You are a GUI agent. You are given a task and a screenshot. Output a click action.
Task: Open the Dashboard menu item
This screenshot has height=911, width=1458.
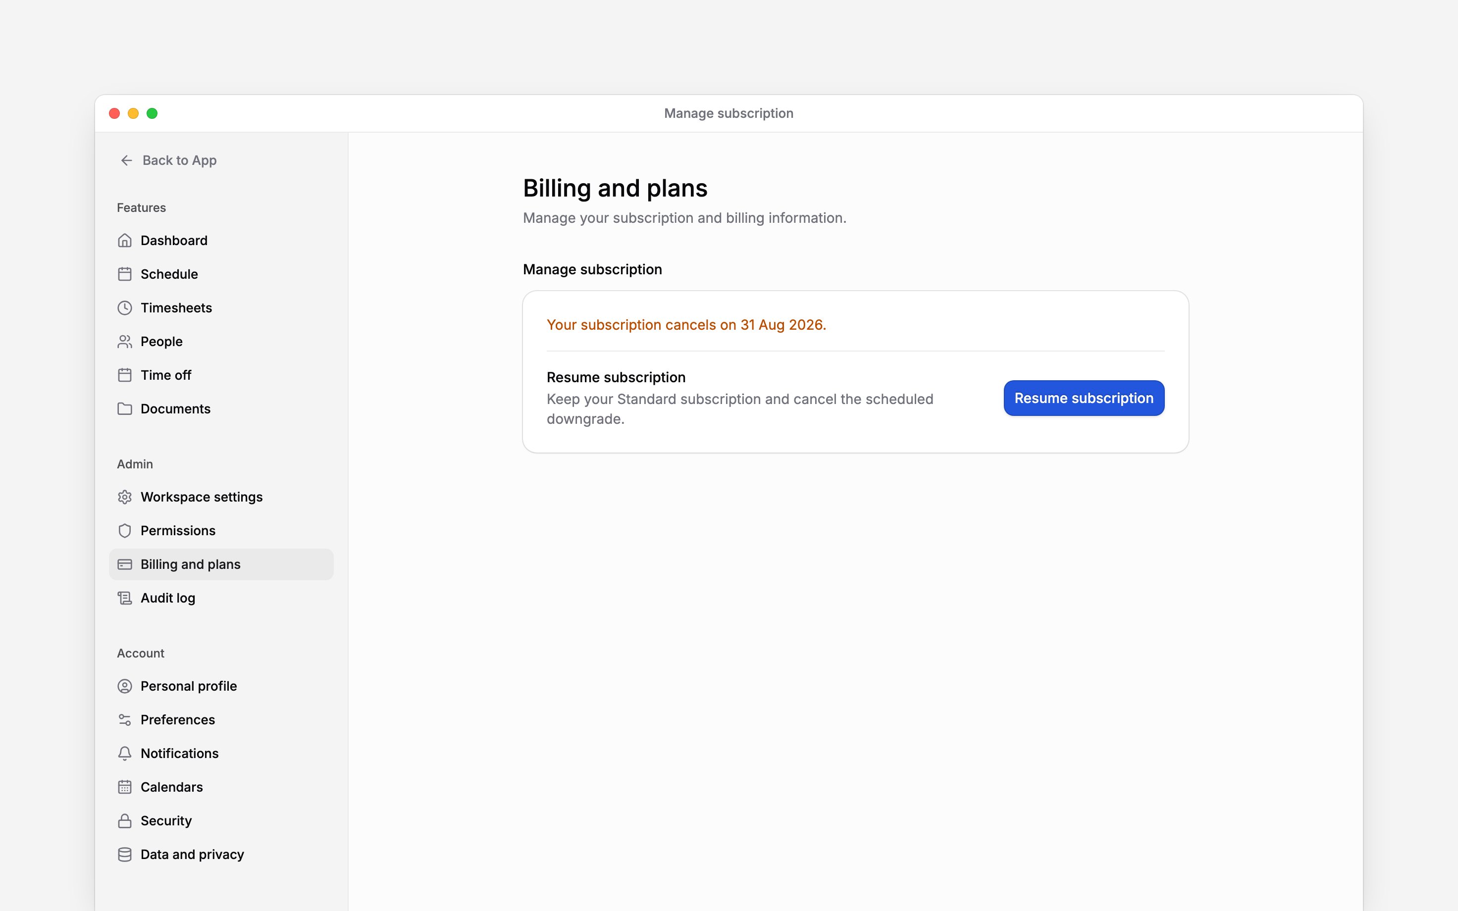221,241
